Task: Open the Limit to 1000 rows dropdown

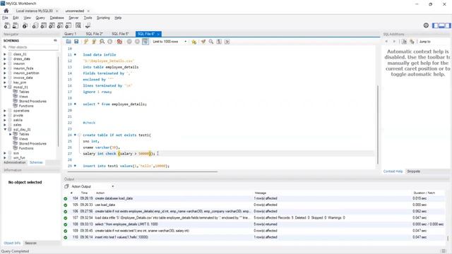Action: pyautogui.click(x=169, y=42)
